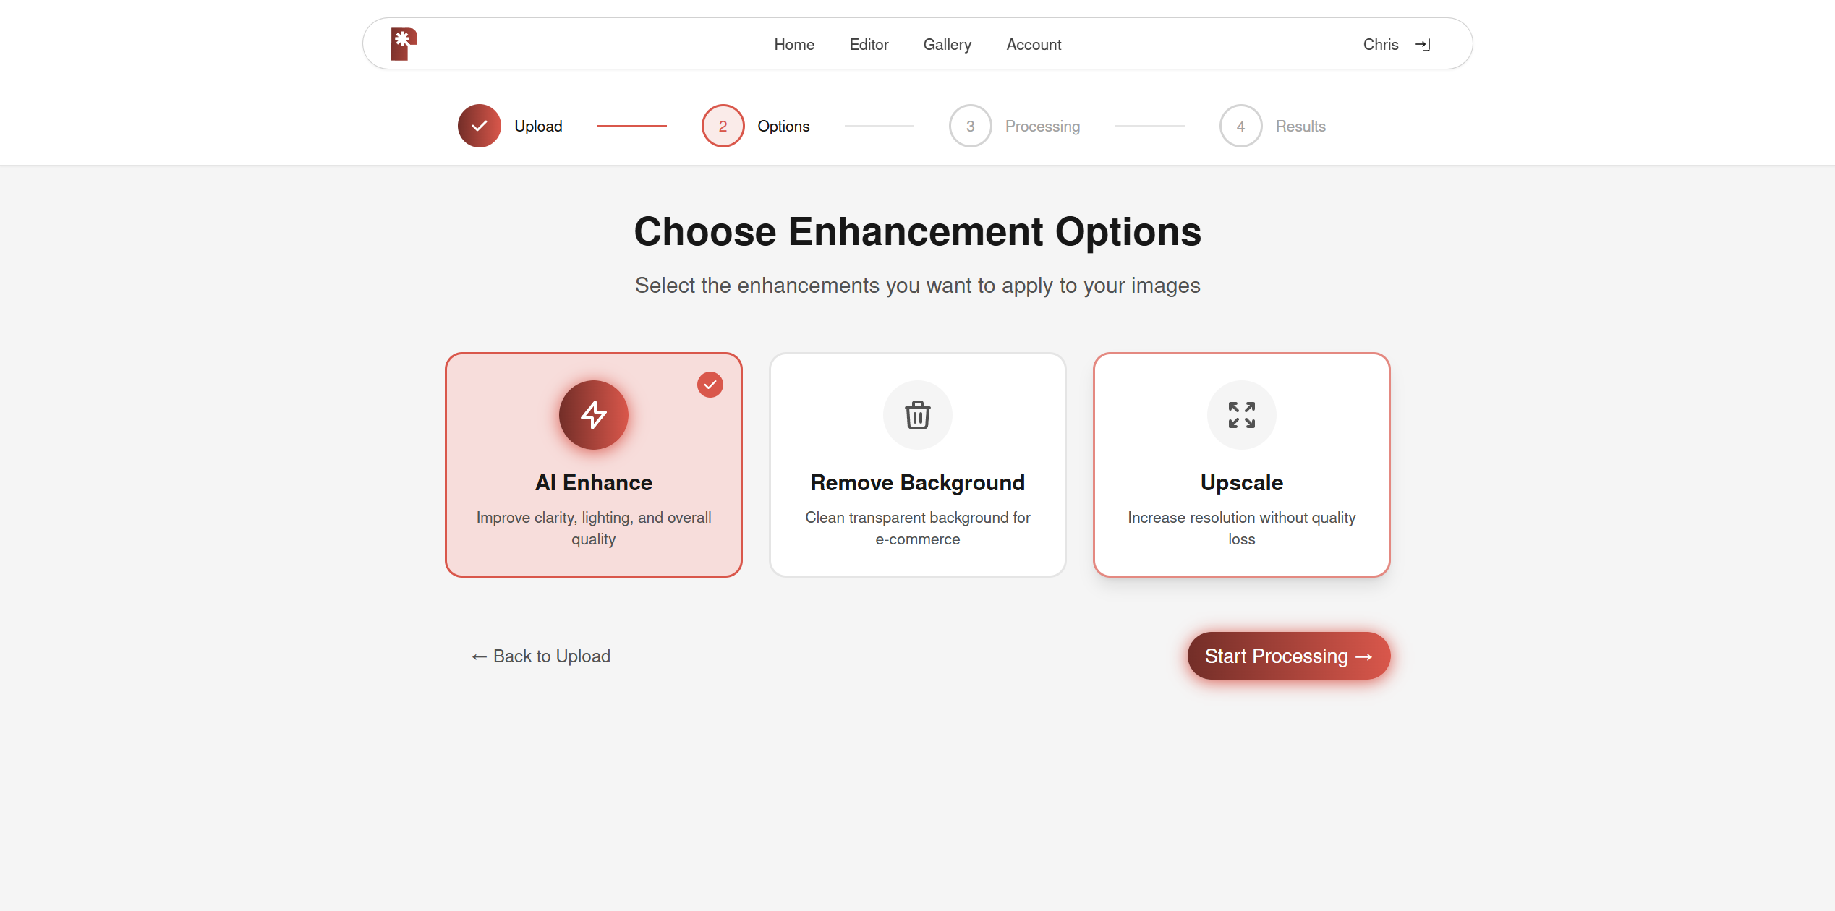1835x911 pixels.
Task: Open the Home menu item
Action: pos(793,45)
